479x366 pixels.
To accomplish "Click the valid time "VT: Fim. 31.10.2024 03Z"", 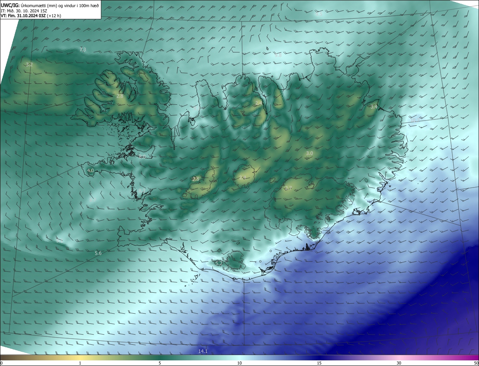I will pyautogui.click(x=23, y=16).
